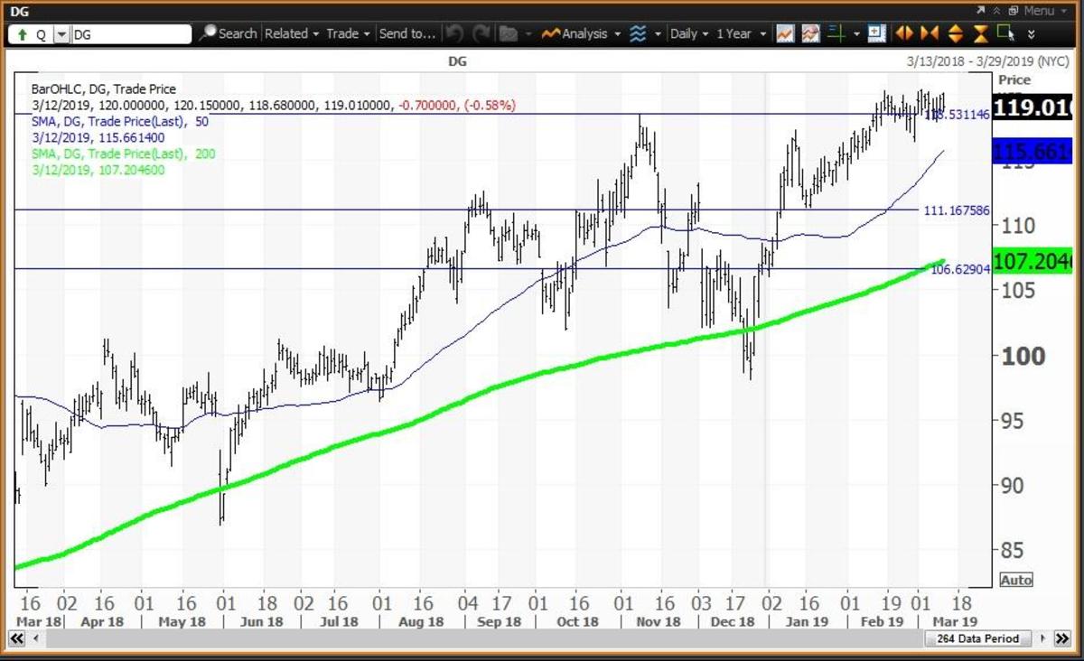Click the add chart panel icon
The image size is (1084, 661).
tap(875, 33)
